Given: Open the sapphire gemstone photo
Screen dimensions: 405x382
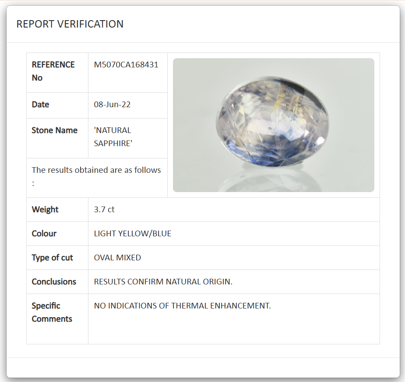Looking at the screenshot, I should (x=274, y=125).
